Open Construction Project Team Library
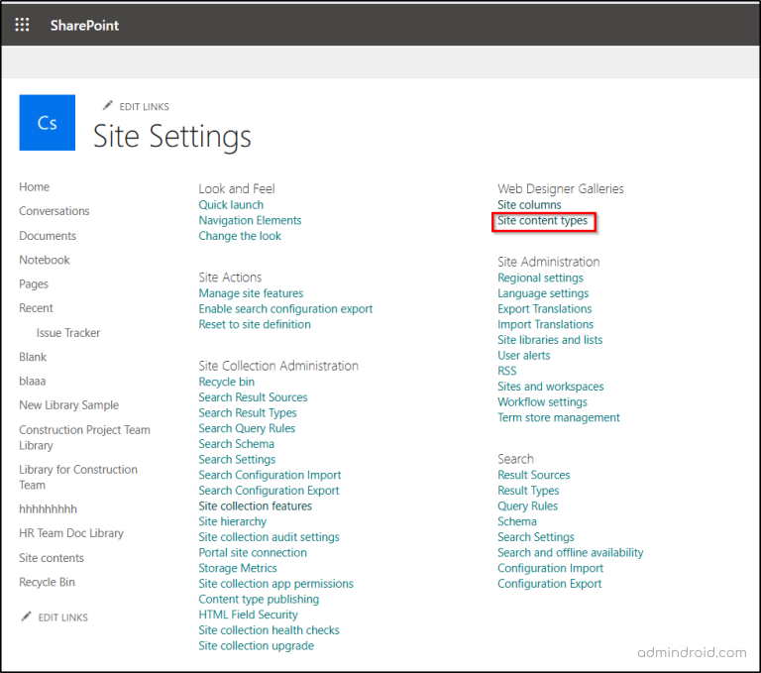 point(84,437)
